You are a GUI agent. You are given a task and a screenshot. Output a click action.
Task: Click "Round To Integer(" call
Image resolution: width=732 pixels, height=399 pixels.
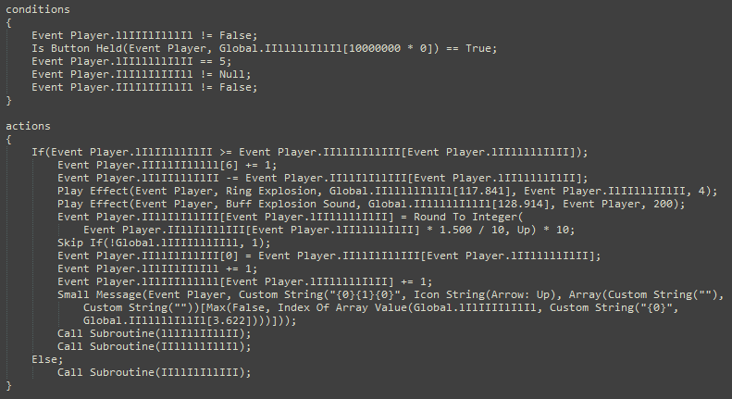(x=468, y=218)
